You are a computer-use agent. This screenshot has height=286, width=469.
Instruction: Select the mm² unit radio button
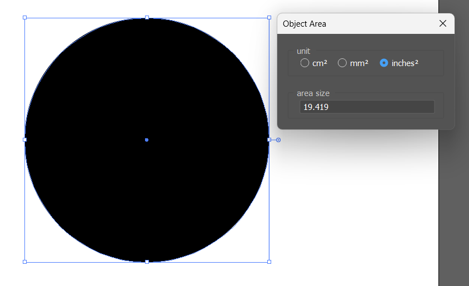click(342, 63)
